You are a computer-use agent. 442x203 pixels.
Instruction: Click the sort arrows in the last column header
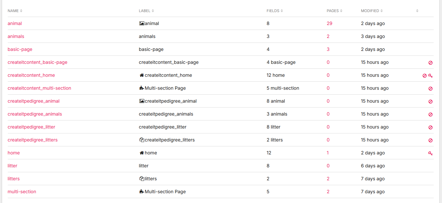tap(417, 11)
